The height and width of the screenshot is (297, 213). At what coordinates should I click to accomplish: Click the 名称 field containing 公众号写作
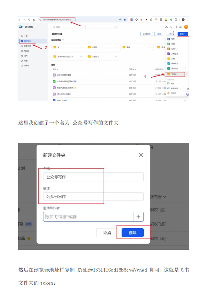click(x=93, y=177)
